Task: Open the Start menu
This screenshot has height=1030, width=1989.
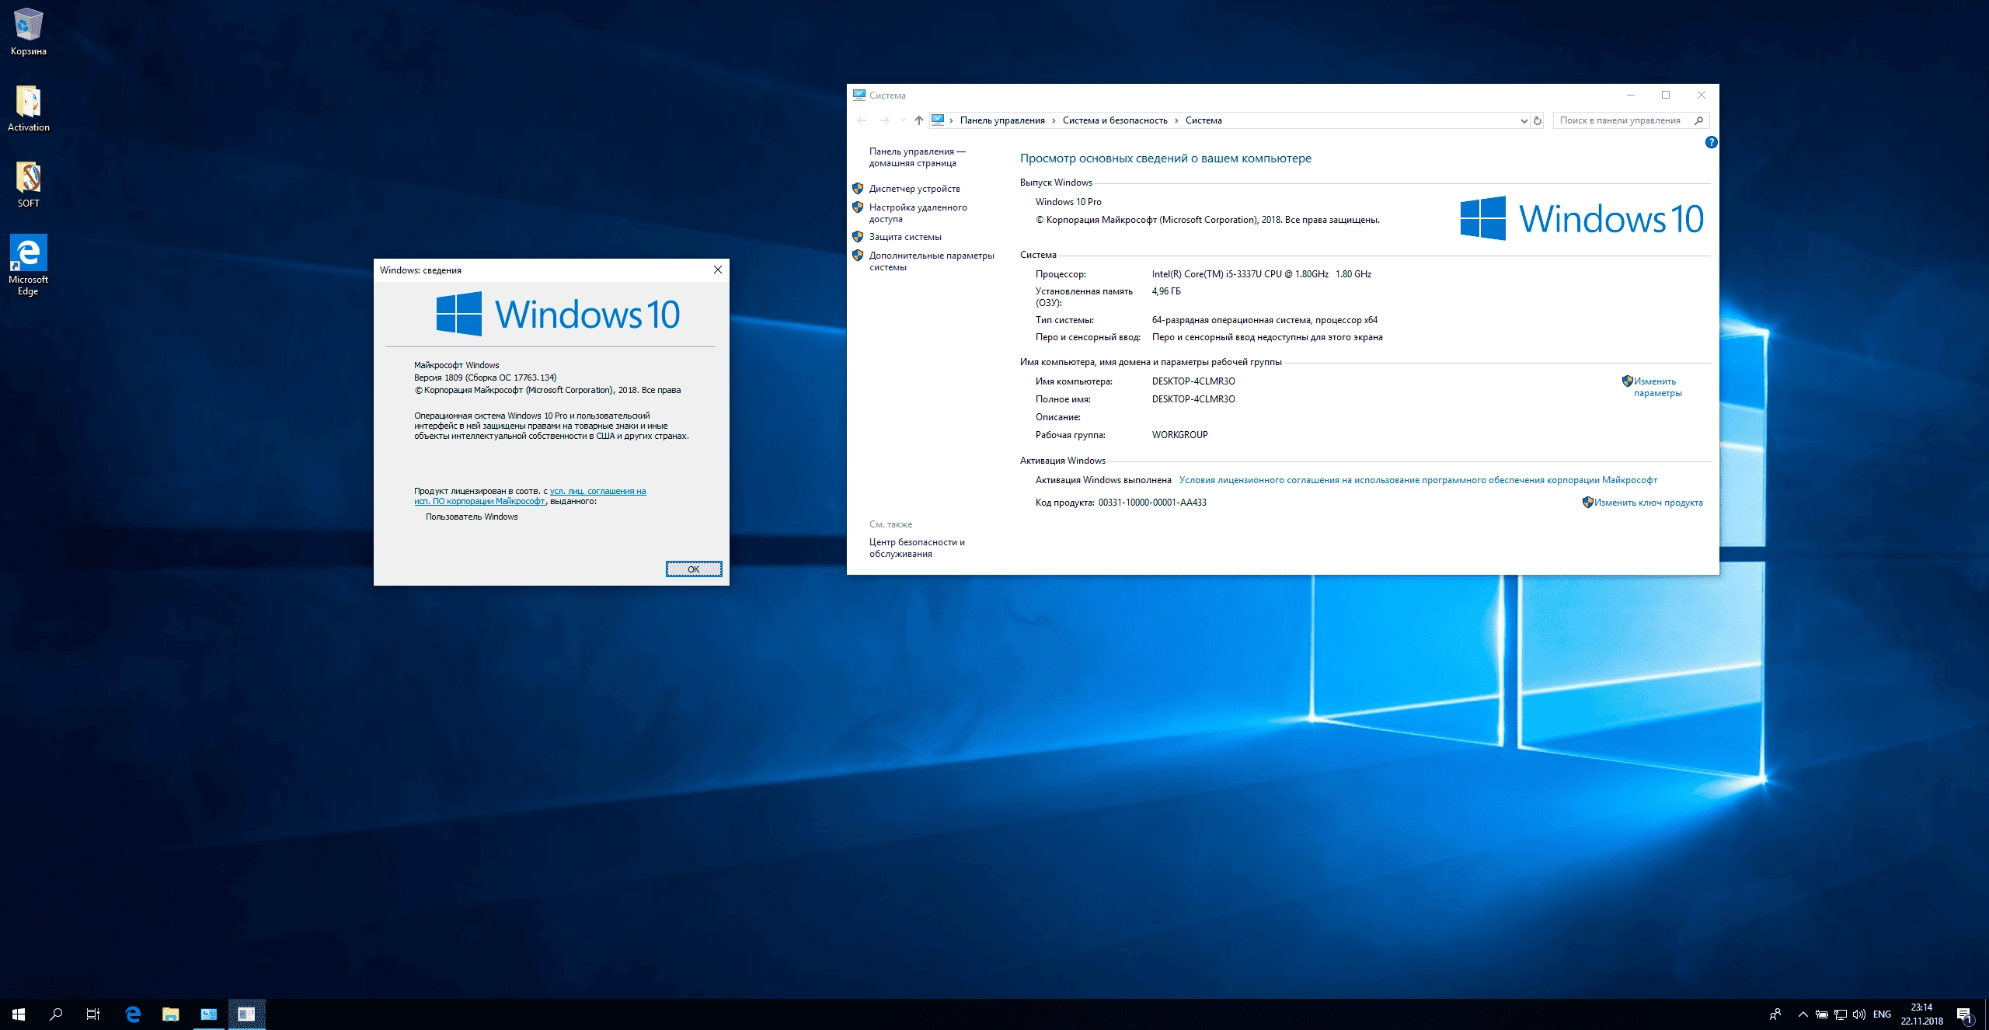Action: point(19,1014)
